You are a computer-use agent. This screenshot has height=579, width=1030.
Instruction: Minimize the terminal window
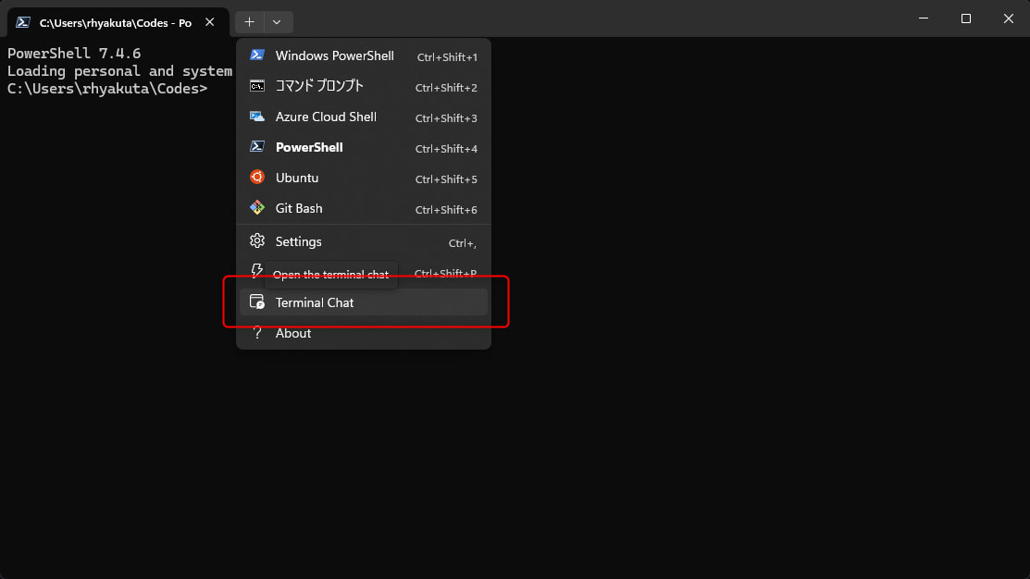[924, 18]
